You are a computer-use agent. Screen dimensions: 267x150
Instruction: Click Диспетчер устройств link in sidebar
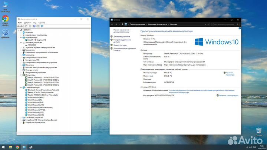(x=122, y=36)
